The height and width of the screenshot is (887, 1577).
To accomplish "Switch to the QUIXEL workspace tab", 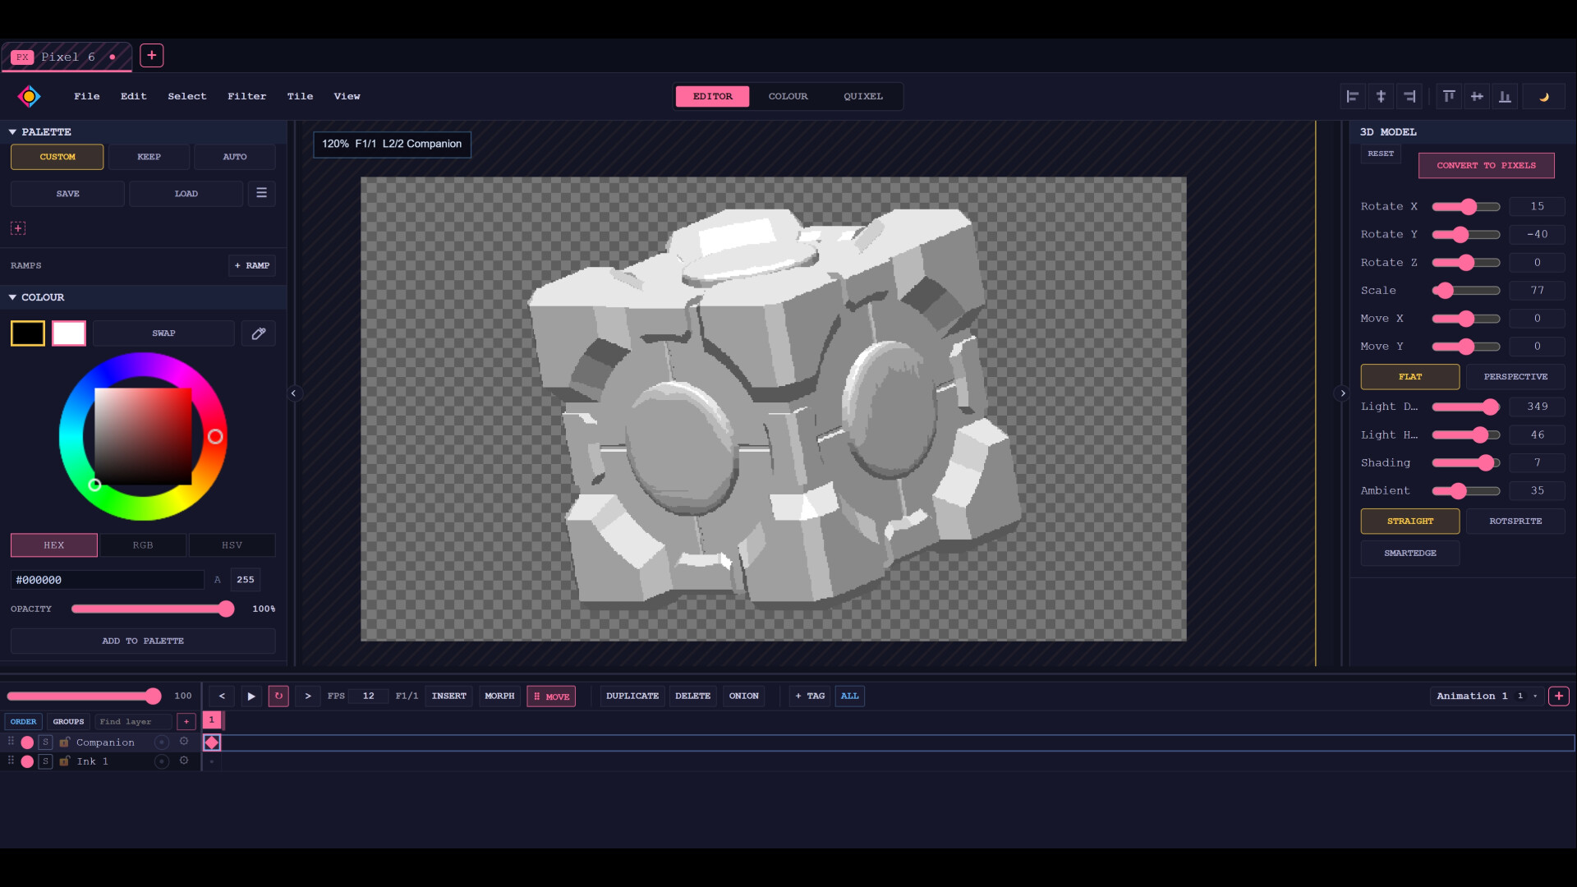I will pyautogui.click(x=863, y=96).
